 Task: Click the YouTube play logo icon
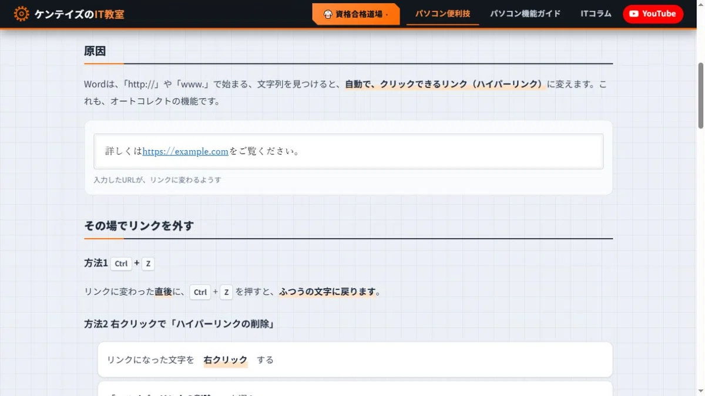634,14
